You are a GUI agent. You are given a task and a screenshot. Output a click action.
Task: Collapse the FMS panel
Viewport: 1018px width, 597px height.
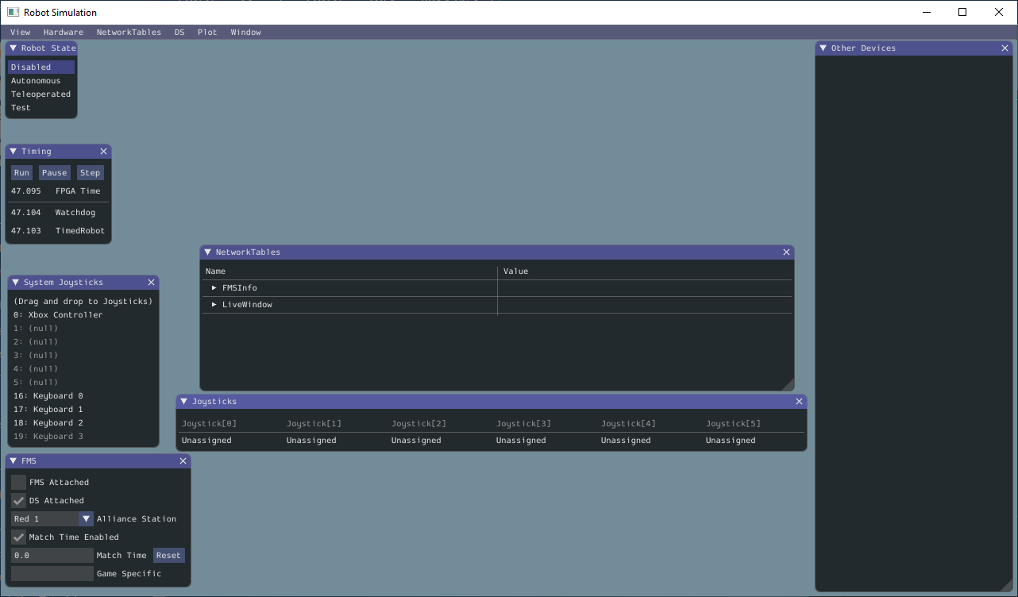click(x=12, y=460)
